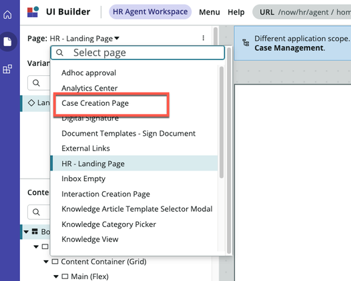Click the diamond icon of Landing variant
The width and height of the screenshot is (351, 281).
(x=31, y=103)
